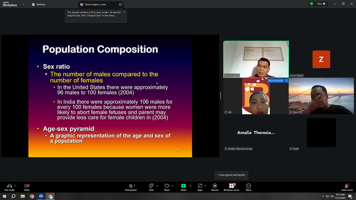
Task: Show hidden system tray icons
Action: pos(323,196)
